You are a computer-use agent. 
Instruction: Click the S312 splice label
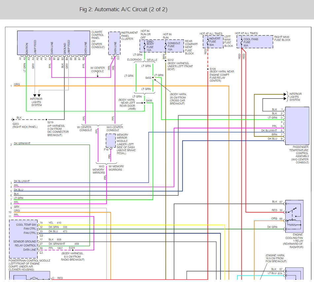coord(170,60)
